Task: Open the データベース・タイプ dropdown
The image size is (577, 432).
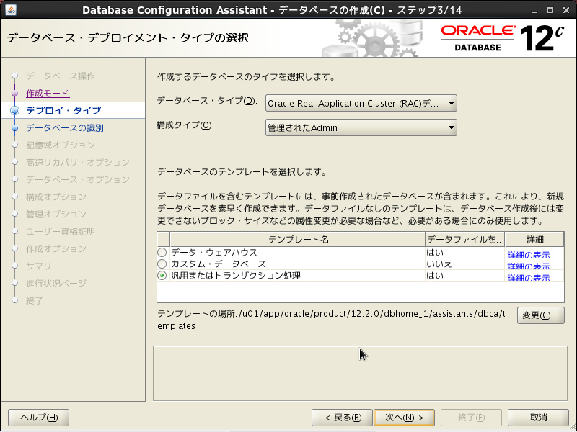Action: 361,103
